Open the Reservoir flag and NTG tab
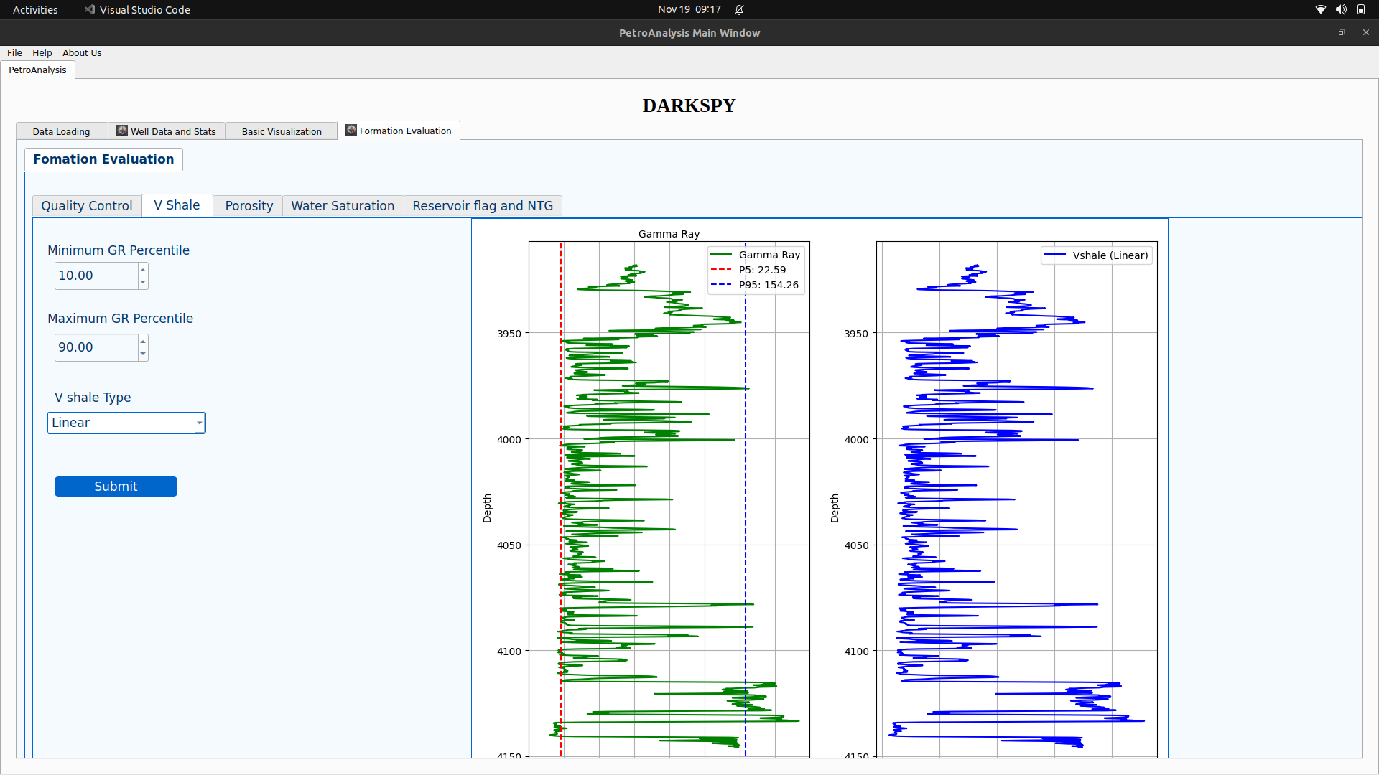 (483, 205)
